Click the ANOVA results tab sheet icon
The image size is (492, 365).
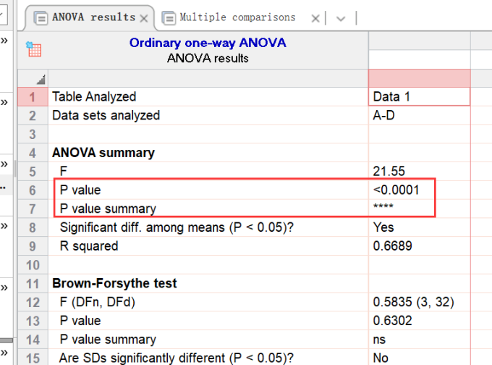click(41, 17)
